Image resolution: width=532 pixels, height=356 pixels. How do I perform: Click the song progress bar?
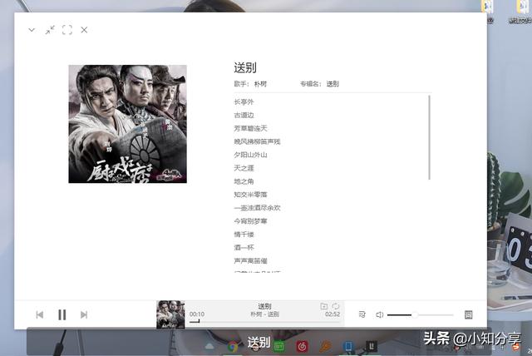[x=264, y=321]
